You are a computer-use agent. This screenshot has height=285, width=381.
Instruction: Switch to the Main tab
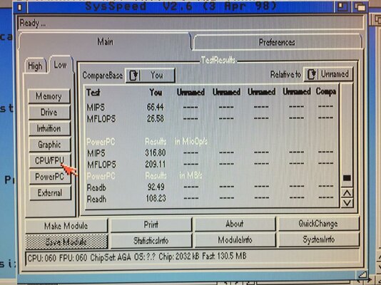point(105,41)
